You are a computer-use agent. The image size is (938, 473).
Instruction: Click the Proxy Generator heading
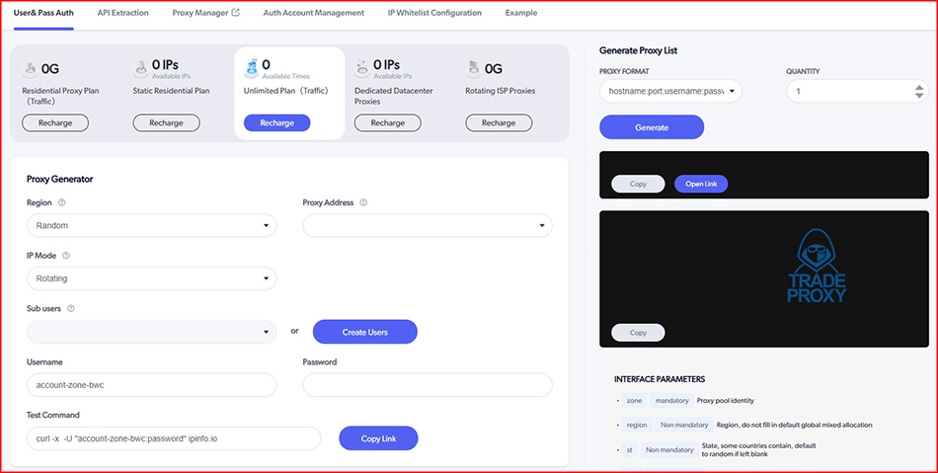[x=60, y=179]
